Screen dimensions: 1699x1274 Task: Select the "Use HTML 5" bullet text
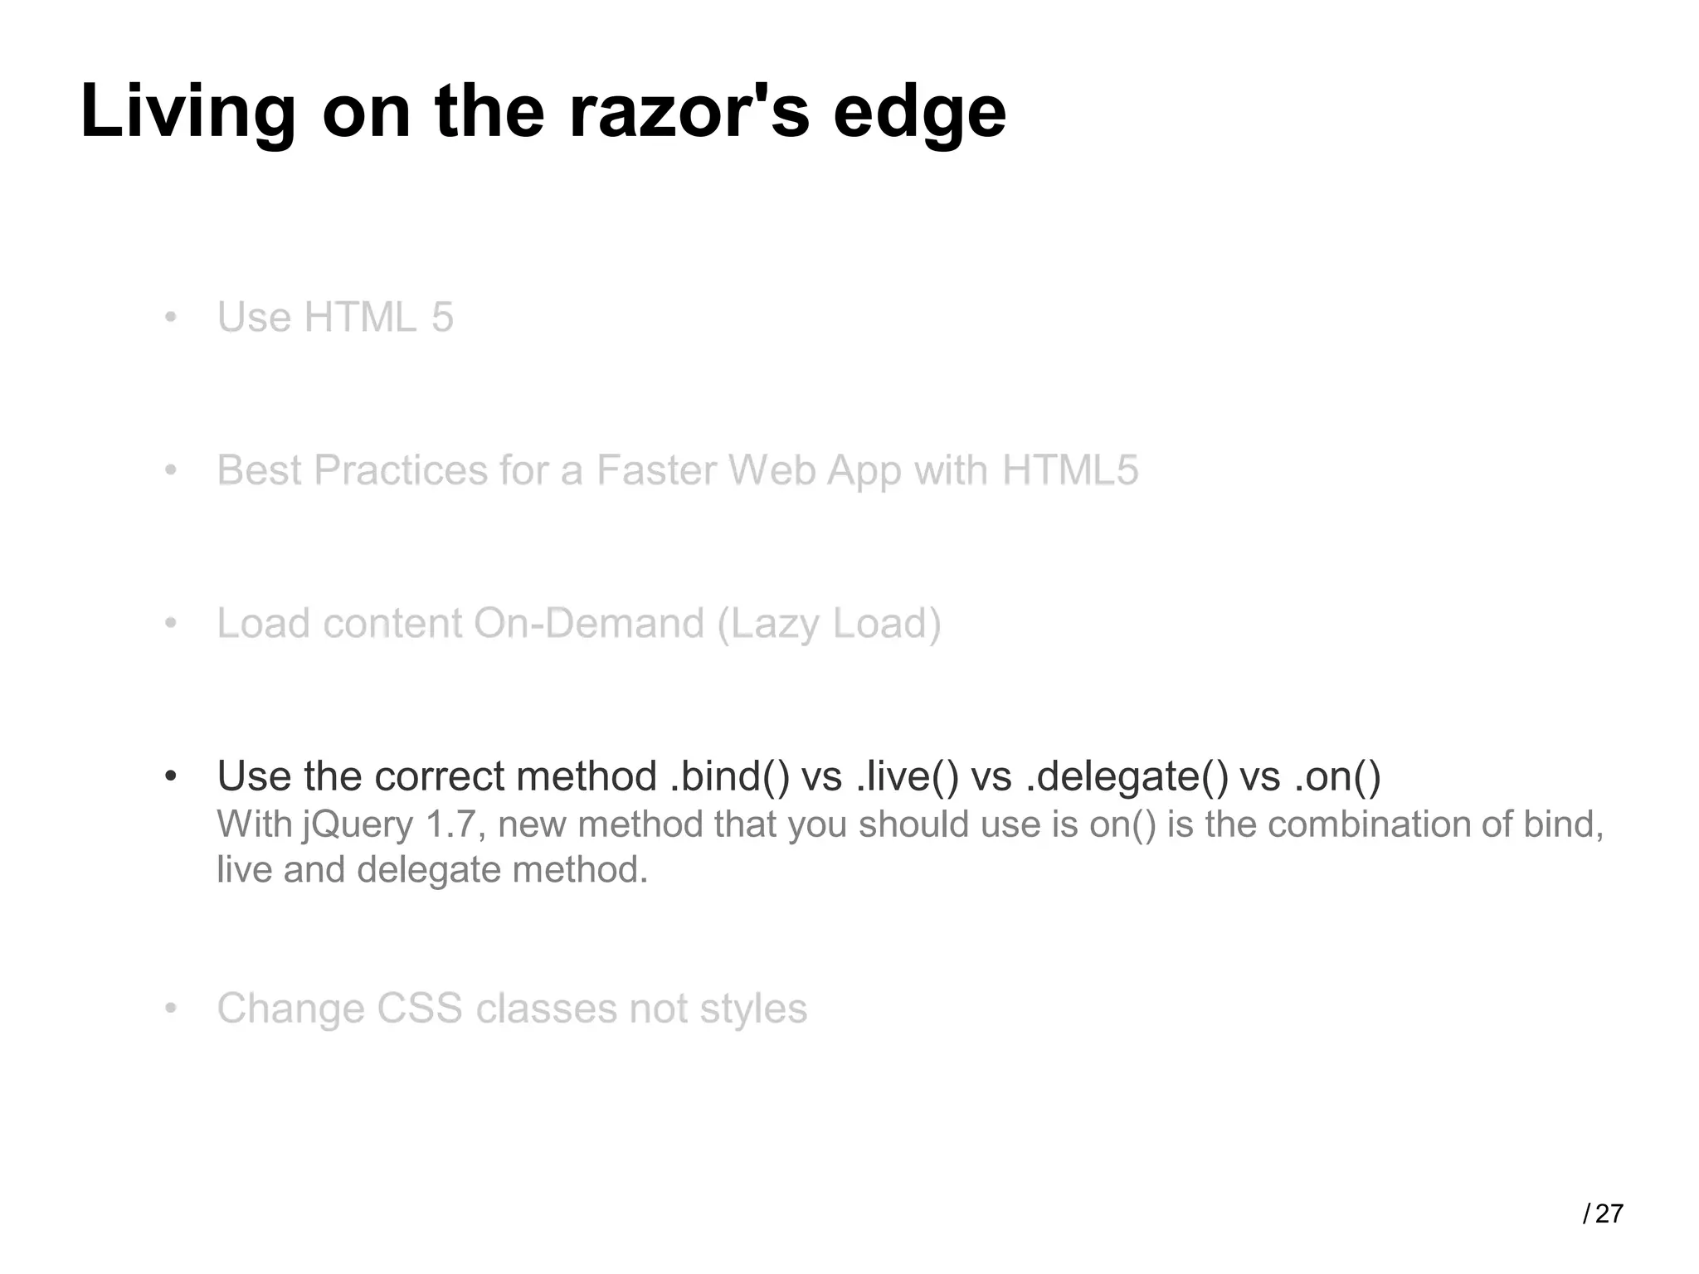(335, 317)
